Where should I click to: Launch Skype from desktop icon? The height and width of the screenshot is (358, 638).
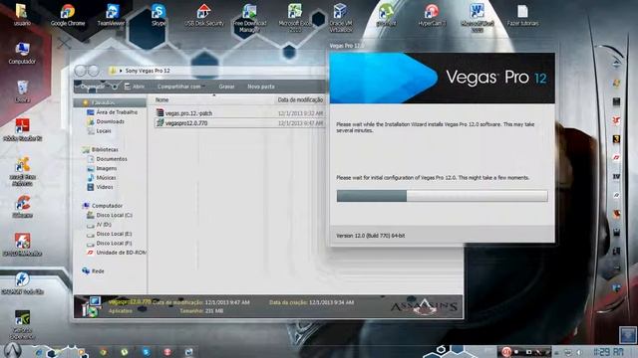(159, 15)
